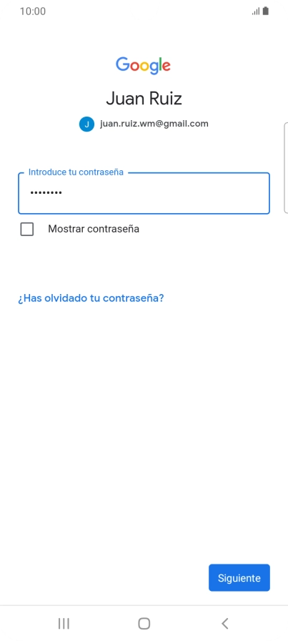
Task: Tap the blue J avatar icon
Action: tap(86, 124)
